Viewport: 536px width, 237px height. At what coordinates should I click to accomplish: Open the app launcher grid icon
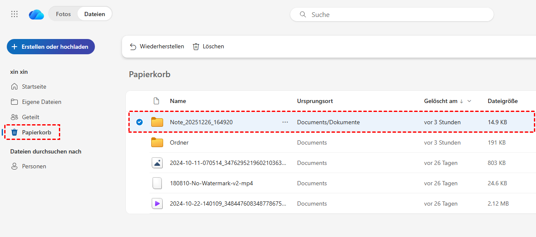(x=14, y=14)
